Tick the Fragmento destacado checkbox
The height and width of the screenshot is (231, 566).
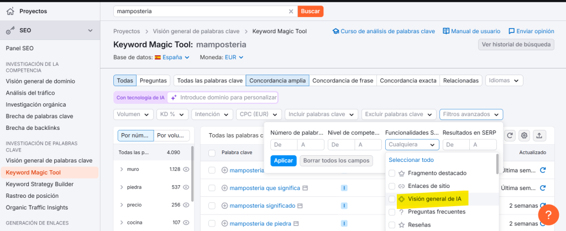tap(392, 173)
